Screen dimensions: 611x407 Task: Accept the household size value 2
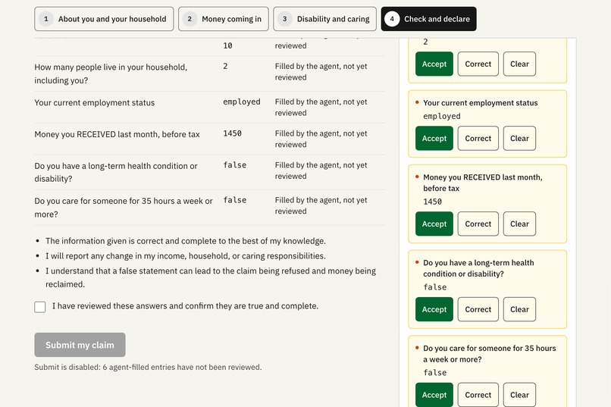[x=434, y=64]
